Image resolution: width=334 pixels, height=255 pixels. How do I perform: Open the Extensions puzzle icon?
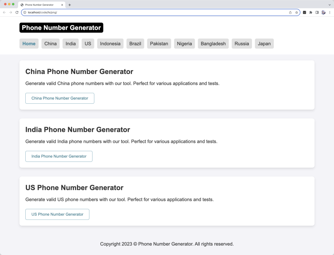point(311,12)
